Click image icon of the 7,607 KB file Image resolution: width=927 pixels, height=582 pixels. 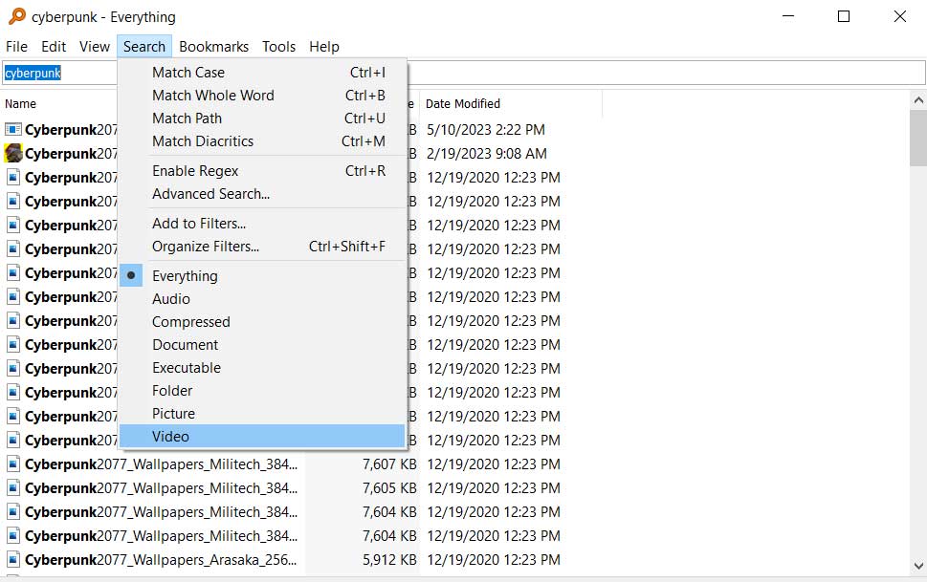pyautogui.click(x=13, y=463)
